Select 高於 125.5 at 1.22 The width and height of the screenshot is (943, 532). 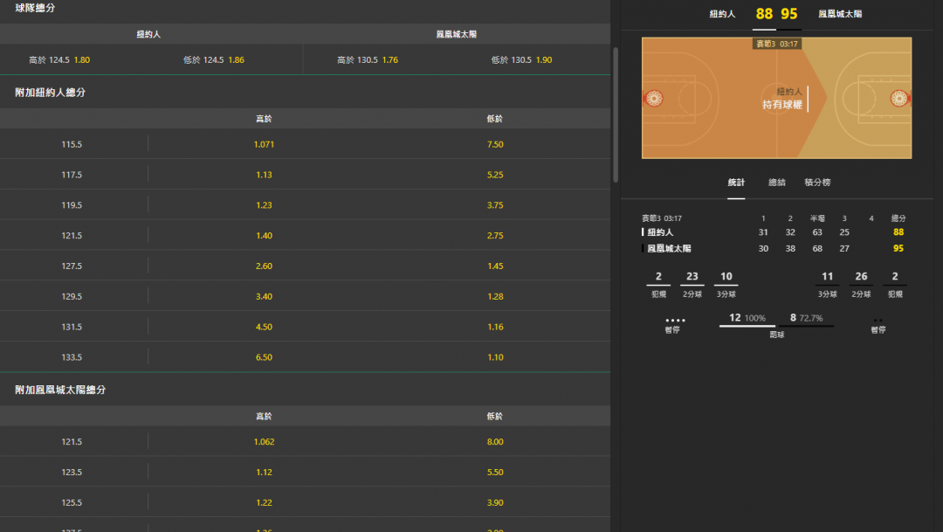click(x=264, y=502)
